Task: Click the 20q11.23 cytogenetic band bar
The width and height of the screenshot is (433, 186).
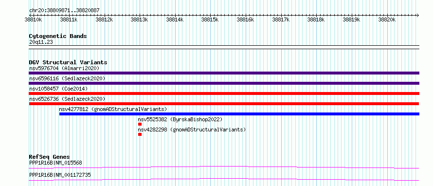Action: (x=224, y=47)
